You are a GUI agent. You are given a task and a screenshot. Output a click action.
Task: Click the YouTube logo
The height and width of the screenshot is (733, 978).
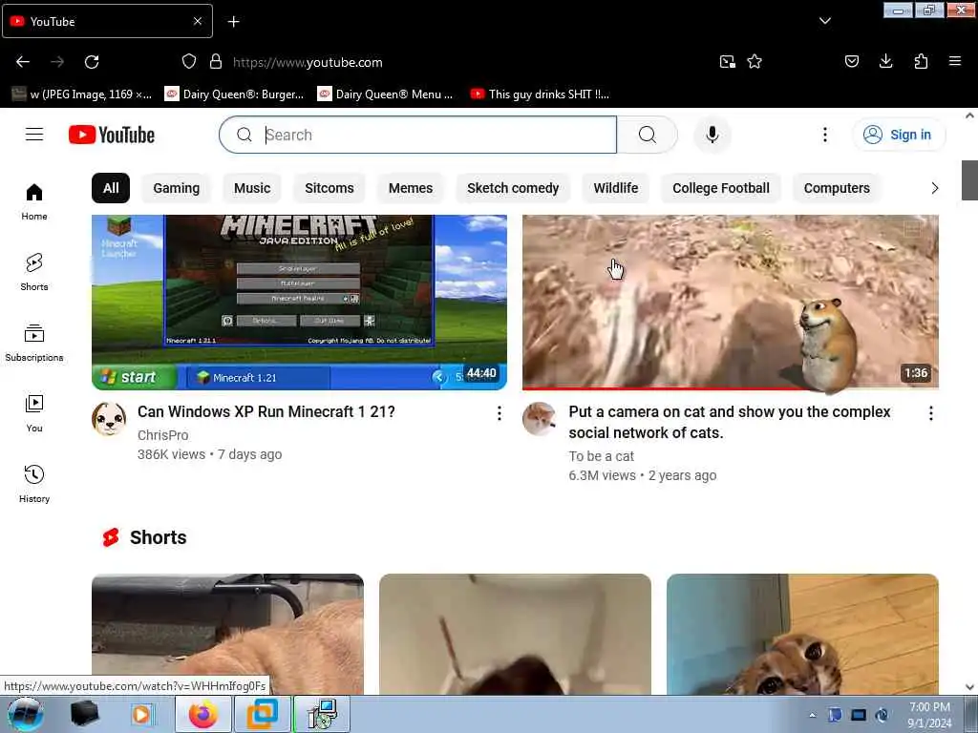tap(112, 135)
